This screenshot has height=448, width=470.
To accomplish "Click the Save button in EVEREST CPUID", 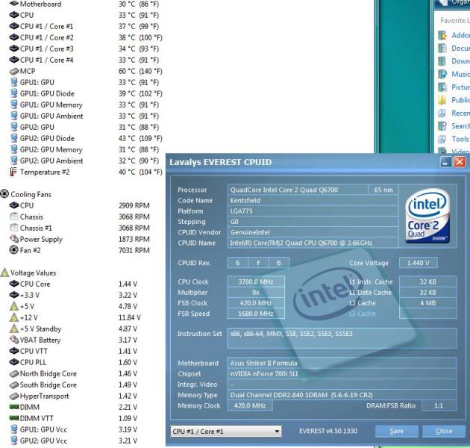I will (x=397, y=431).
